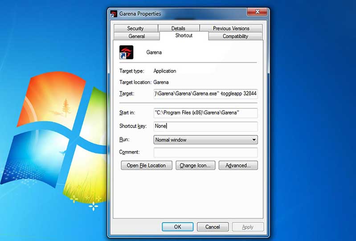
Task: Click the Shortcut tab
Action: click(x=184, y=36)
